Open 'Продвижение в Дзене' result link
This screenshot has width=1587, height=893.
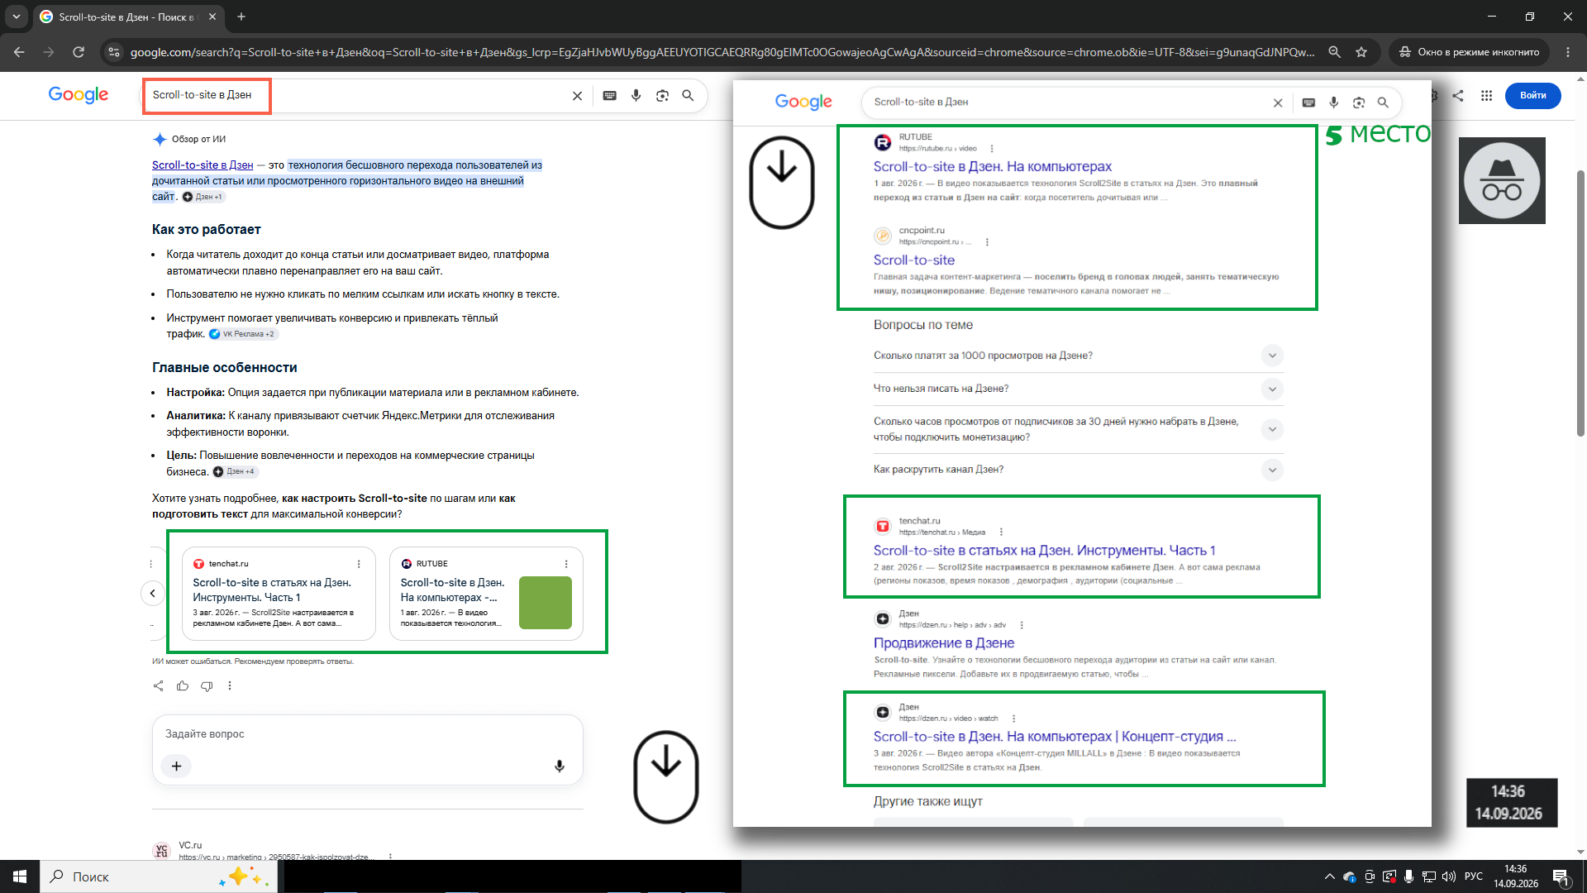coord(944,643)
